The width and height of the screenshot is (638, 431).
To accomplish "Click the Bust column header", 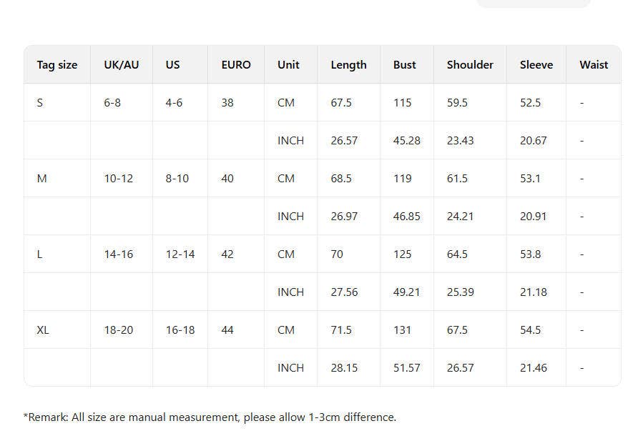I will tap(405, 65).
